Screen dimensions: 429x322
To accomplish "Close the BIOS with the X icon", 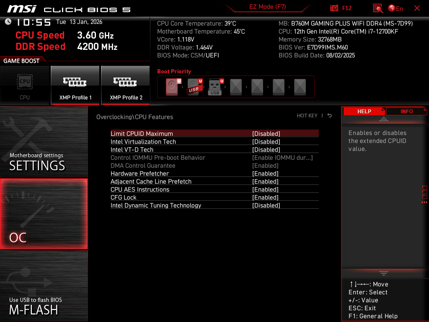I will [x=417, y=8].
